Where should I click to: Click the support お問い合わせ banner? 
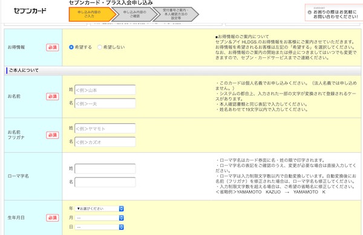click(x=333, y=13)
